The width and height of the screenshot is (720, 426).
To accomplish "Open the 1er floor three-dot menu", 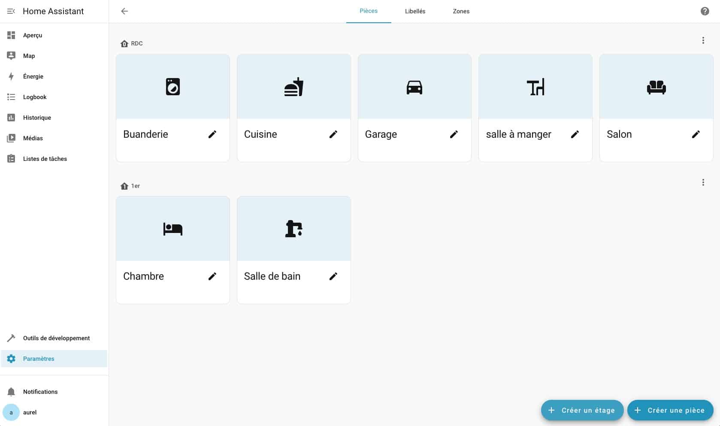I will pyautogui.click(x=703, y=182).
